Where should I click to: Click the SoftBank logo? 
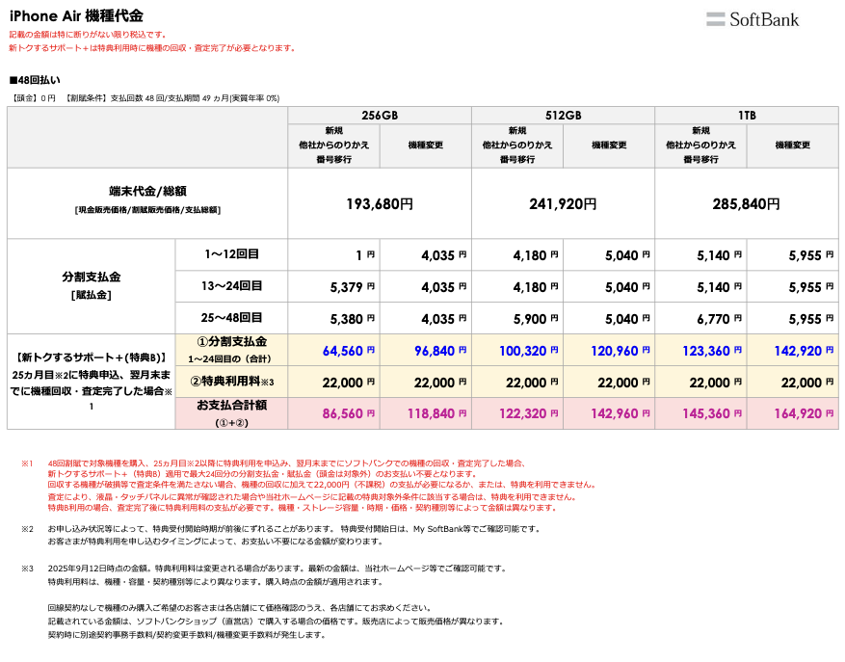(753, 19)
